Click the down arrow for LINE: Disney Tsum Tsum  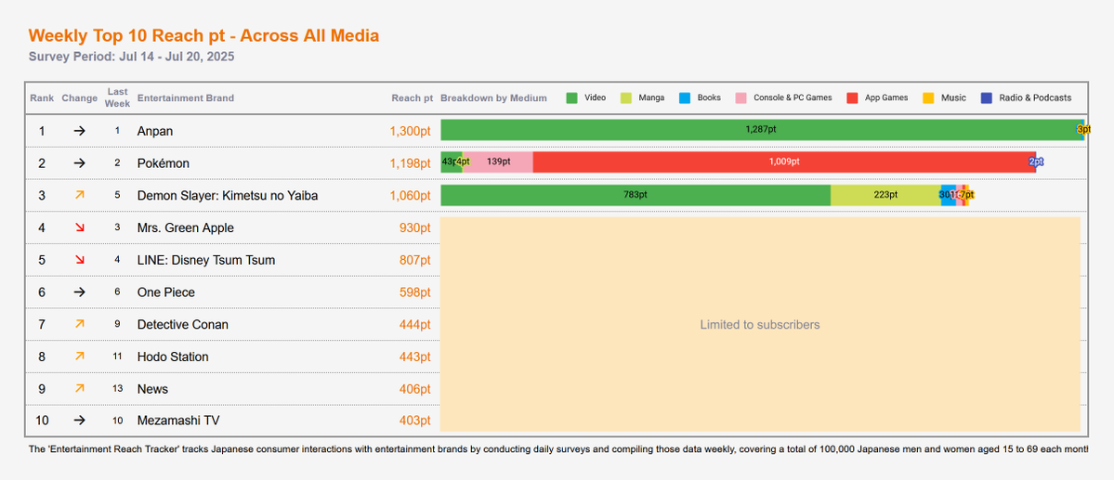(x=80, y=260)
